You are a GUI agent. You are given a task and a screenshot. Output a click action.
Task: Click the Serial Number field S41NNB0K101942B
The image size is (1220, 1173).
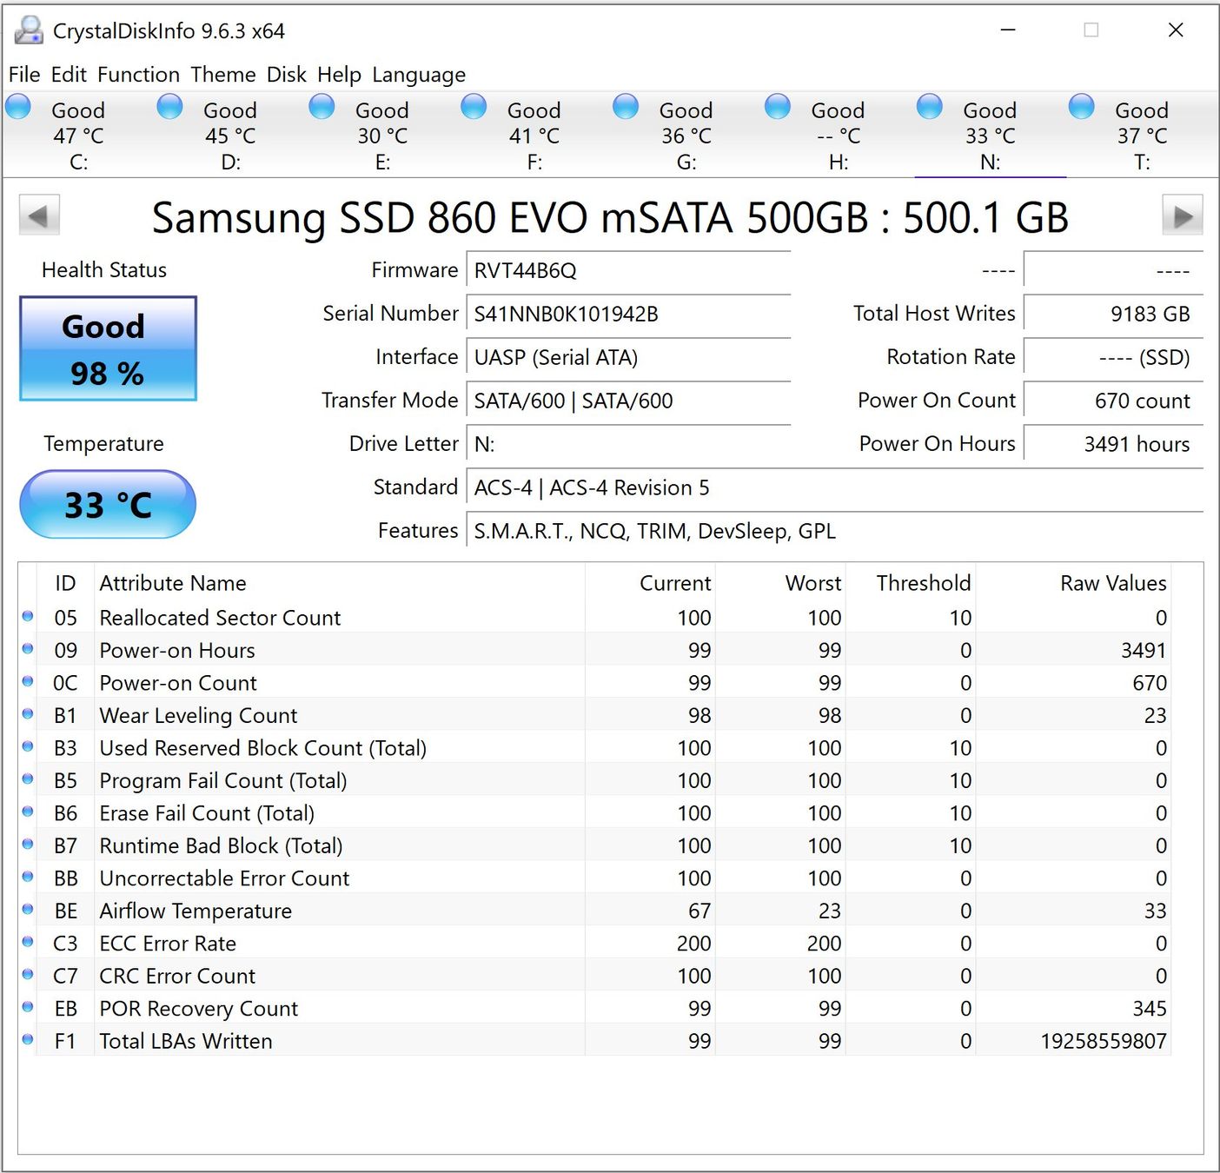(628, 314)
